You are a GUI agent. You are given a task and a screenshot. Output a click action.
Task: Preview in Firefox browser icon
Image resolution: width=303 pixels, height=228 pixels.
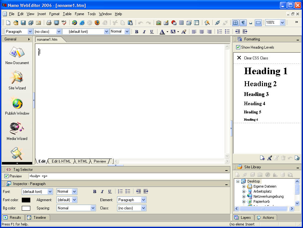[x=97, y=23]
